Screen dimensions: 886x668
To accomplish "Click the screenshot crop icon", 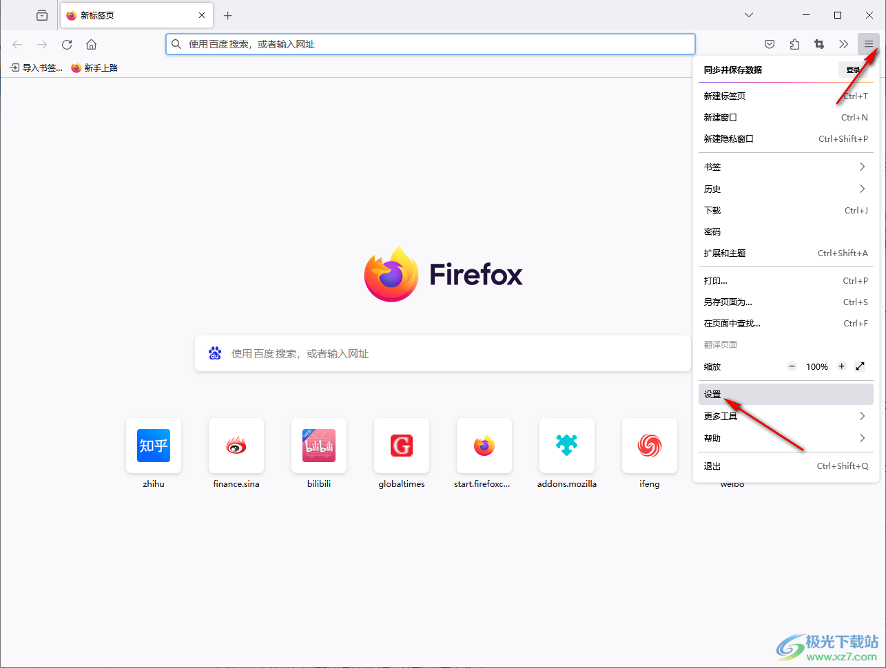I will point(819,44).
